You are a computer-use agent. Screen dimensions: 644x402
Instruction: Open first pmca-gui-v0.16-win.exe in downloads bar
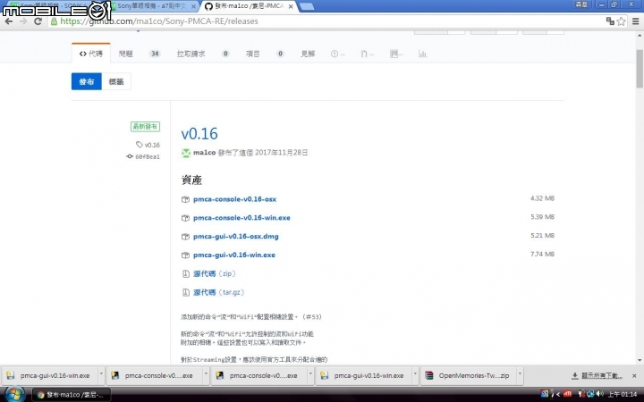click(x=51, y=375)
